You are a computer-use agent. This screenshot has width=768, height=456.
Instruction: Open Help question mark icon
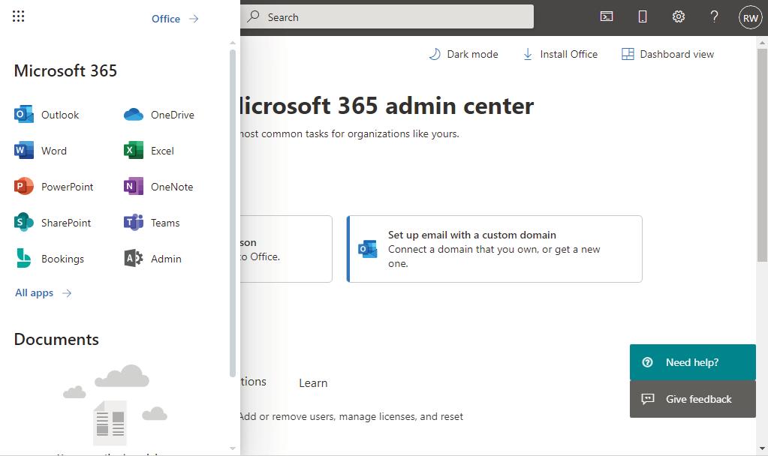tap(714, 16)
